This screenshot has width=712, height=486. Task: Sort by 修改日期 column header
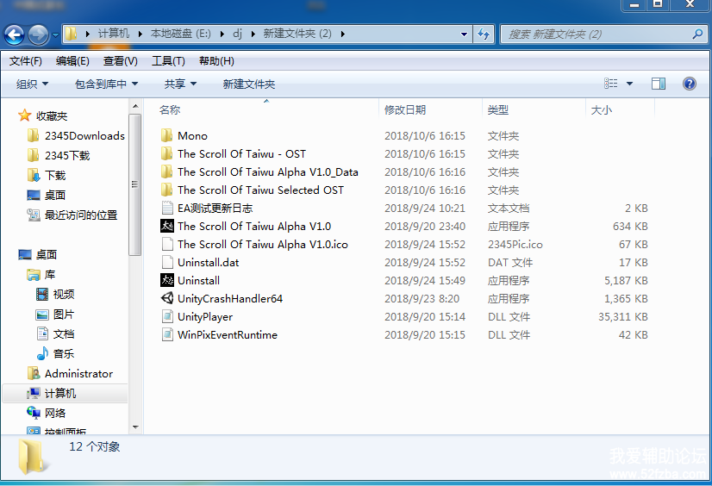pos(405,109)
